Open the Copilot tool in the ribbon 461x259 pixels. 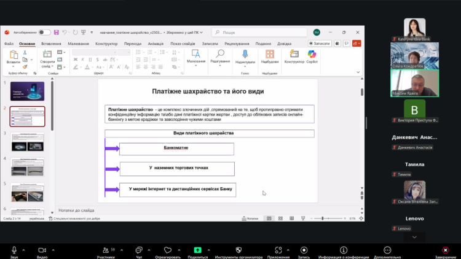[312, 57]
